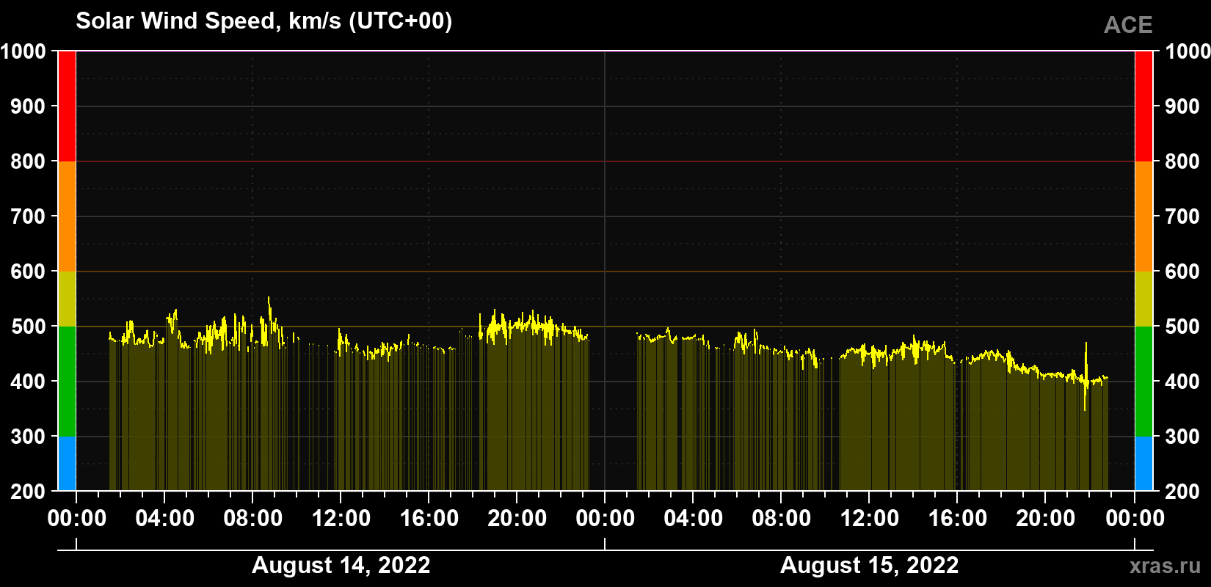Image resolution: width=1211 pixels, height=587 pixels.
Task: Click the 16:00 tick label under August 15
Action: (958, 519)
